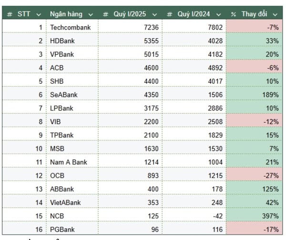Screen dimensions: 286x240
Task: Select the Techcombank cell
Action: [x=70, y=28]
